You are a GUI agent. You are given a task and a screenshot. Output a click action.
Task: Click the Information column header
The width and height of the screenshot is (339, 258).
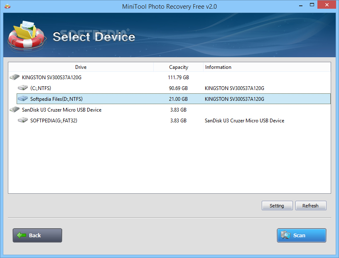coord(267,67)
